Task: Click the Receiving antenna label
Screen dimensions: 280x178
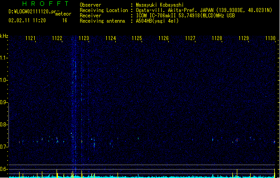Action: [x=102, y=21]
